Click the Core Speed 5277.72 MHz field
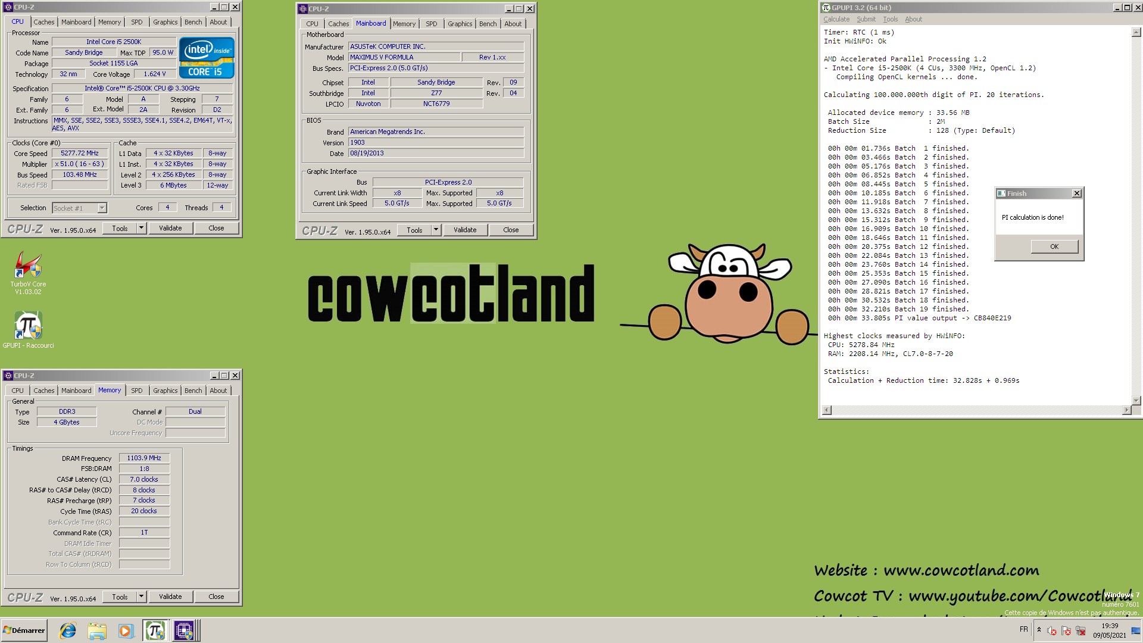This screenshot has width=1143, height=643. coord(80,153)
